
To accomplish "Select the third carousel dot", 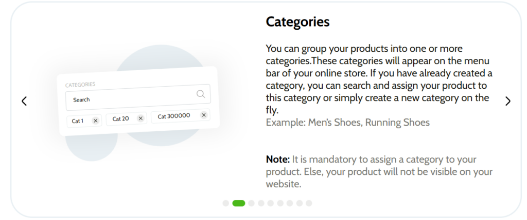I will [251, 203].
